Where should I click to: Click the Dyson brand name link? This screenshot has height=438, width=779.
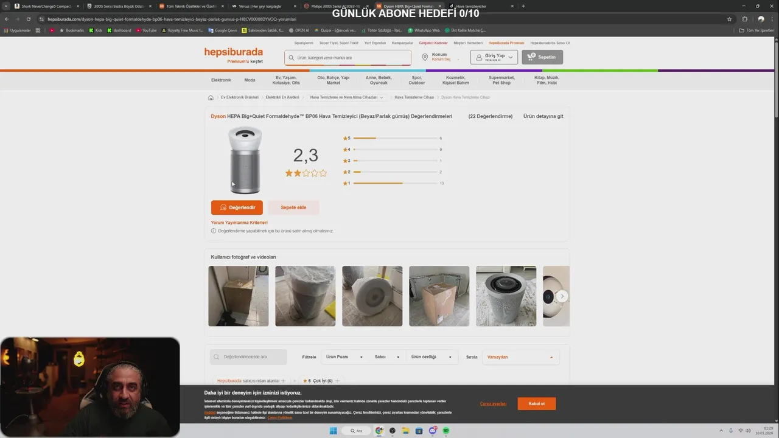pyautogui.click(x=218, y=116)
